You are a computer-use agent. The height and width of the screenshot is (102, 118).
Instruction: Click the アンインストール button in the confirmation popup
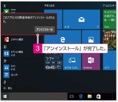(45, 29)
